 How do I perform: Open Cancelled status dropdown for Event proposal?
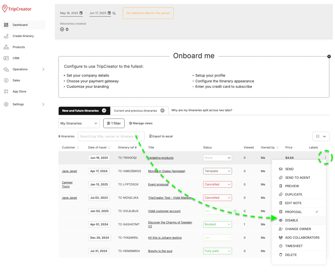[x=218, y=184]
